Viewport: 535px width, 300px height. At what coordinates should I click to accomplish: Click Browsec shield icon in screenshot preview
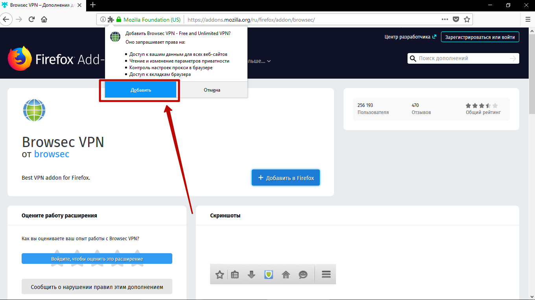(269, 274)
